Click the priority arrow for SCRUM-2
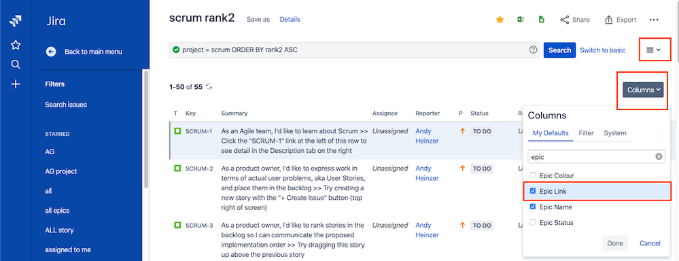 click(462, 169)
